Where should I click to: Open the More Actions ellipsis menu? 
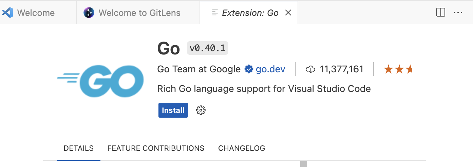[x=458, y=13]
